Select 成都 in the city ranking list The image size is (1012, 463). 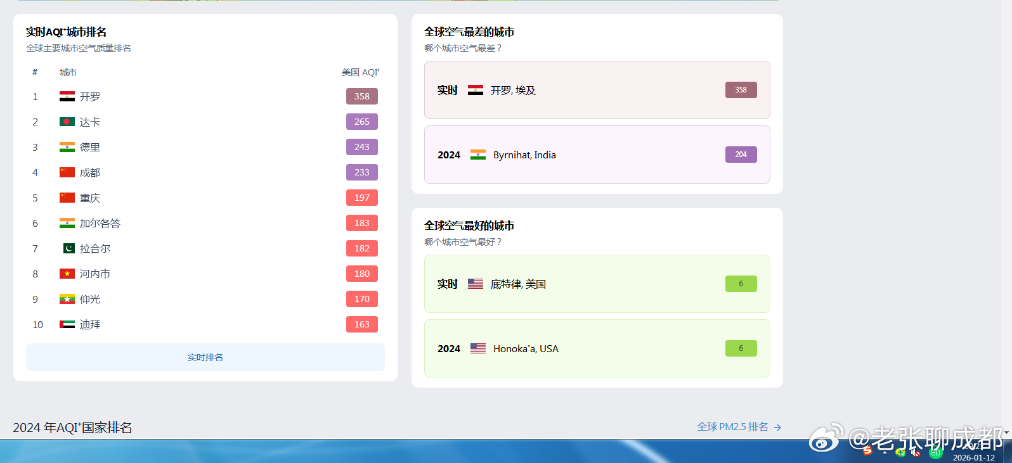pyautogui.click(x=90, y=172)
